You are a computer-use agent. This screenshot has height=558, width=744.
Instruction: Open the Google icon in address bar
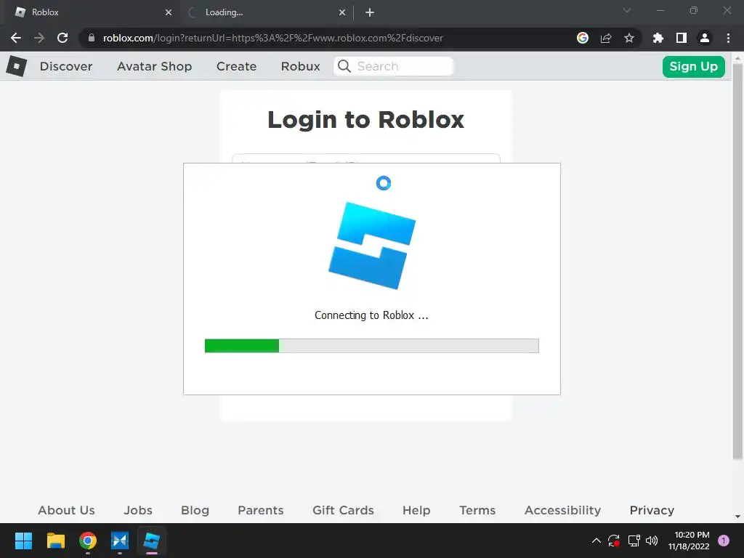tap(583, 38)
